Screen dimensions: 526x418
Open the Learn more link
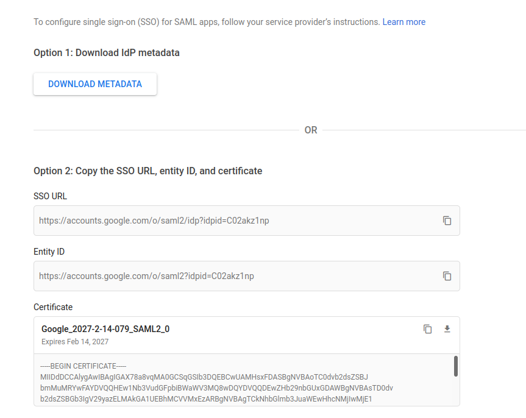(x=403, y=22)
